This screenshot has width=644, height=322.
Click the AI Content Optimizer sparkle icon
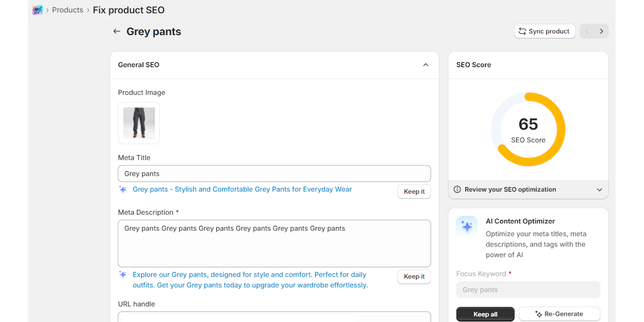coord(467,226)
